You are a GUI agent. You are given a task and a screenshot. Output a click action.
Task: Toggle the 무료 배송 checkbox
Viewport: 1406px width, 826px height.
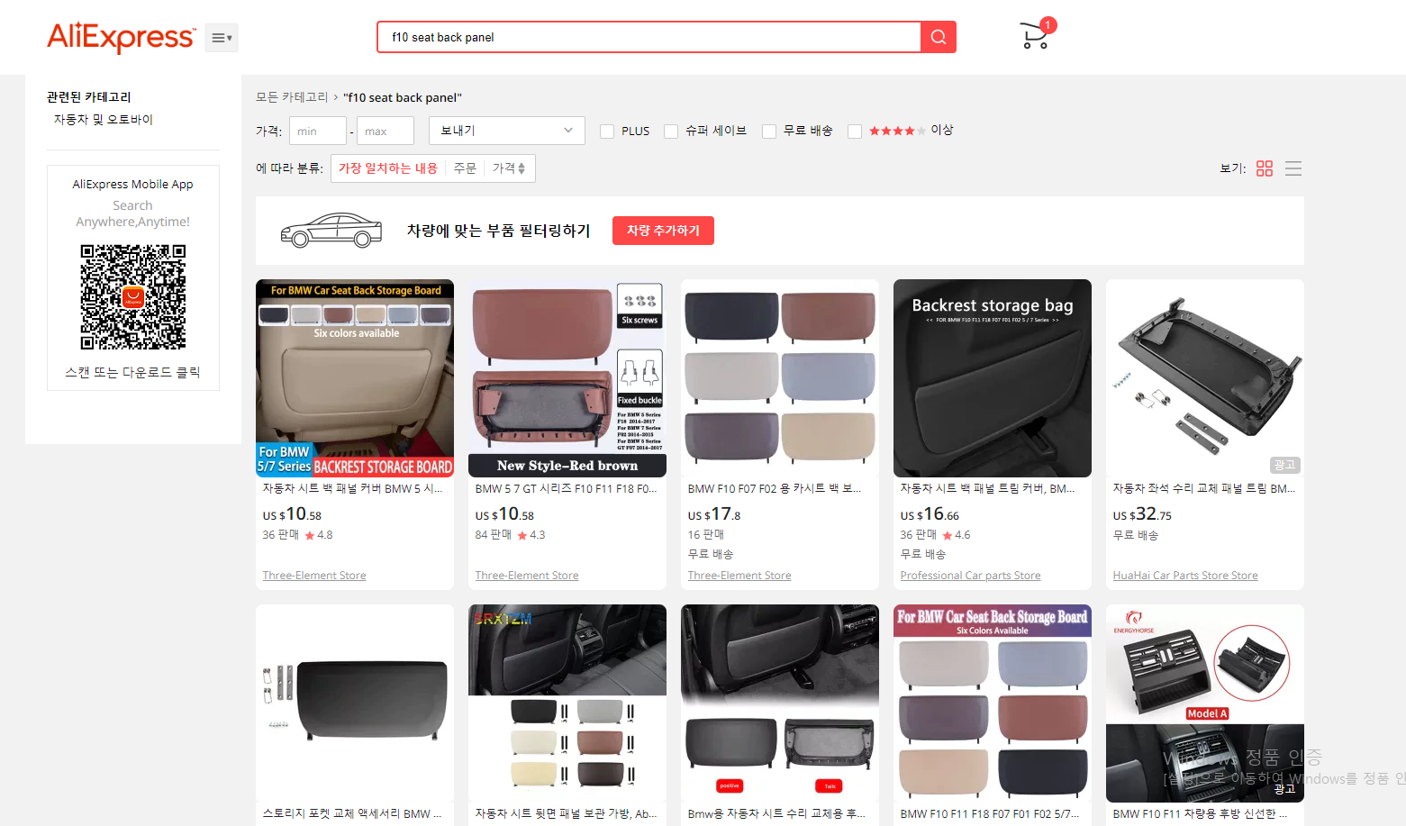pos(769,132)
